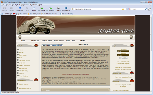Click the Username input field
153x95 pixels.
click(123, 51)
